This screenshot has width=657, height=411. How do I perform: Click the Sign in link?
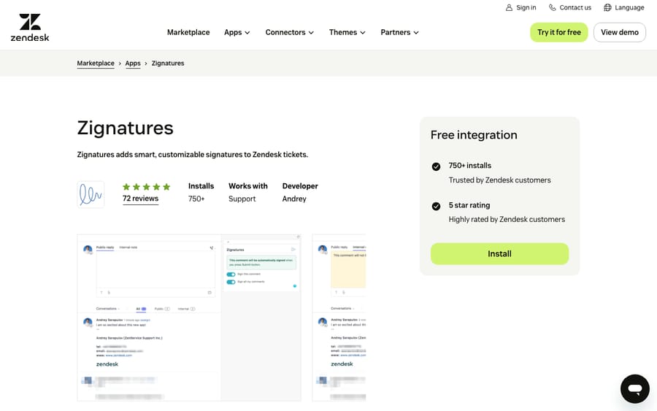click(520, 7)
